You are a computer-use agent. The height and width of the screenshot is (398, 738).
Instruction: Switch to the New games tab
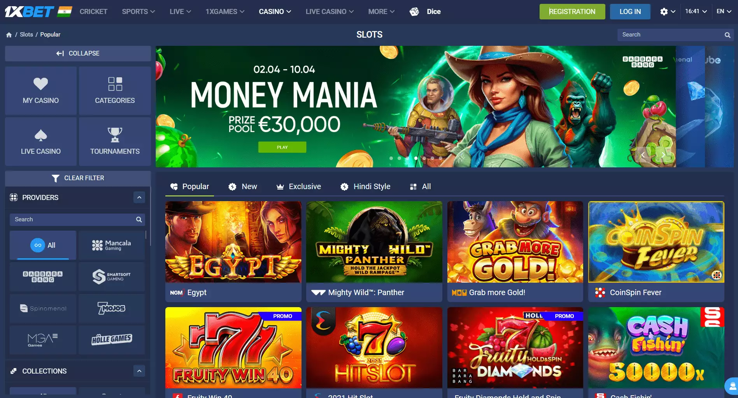coord(243,186)
